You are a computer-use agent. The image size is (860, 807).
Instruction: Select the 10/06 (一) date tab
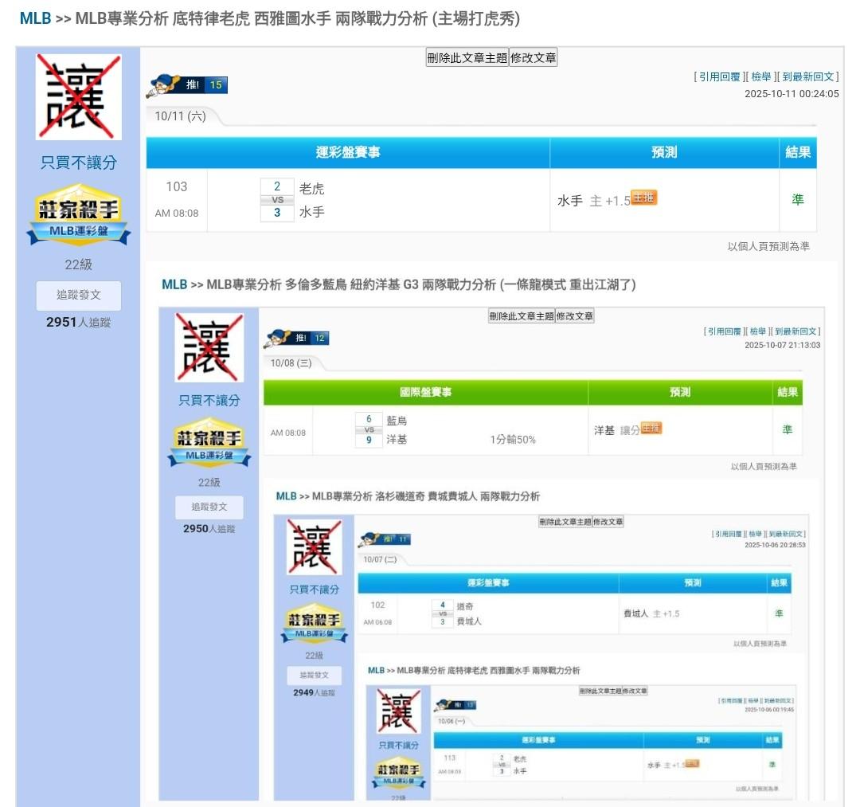pyautogui.click(x=451, y=721)
